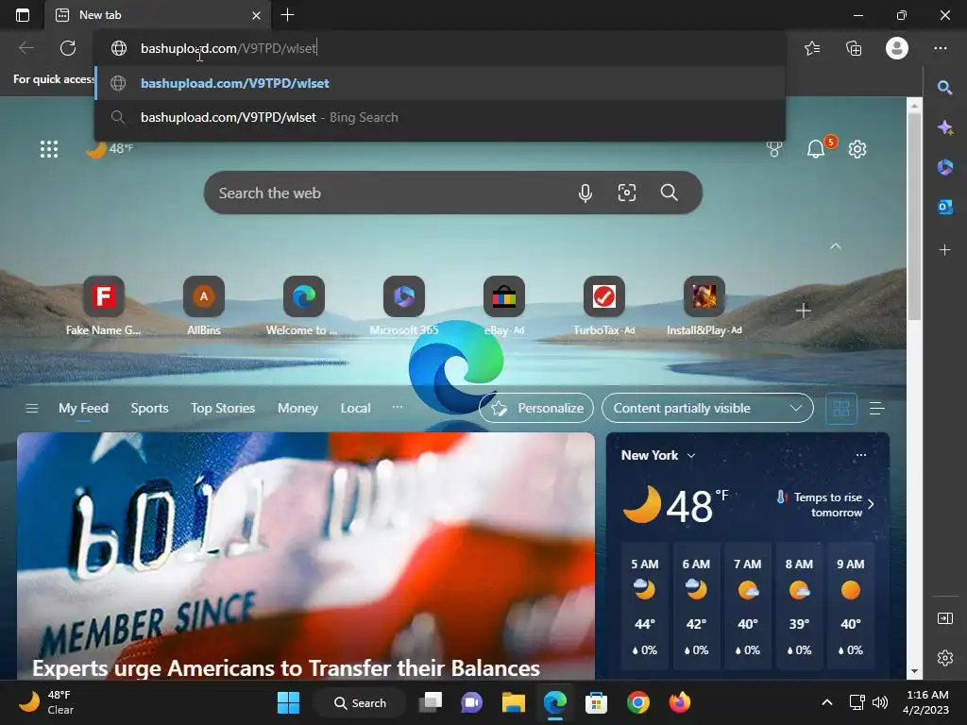Image resolution: width=967 pixels, height=725 pixels.
Task: Click the scrollbar down arrow
Action: pos(914,671)
